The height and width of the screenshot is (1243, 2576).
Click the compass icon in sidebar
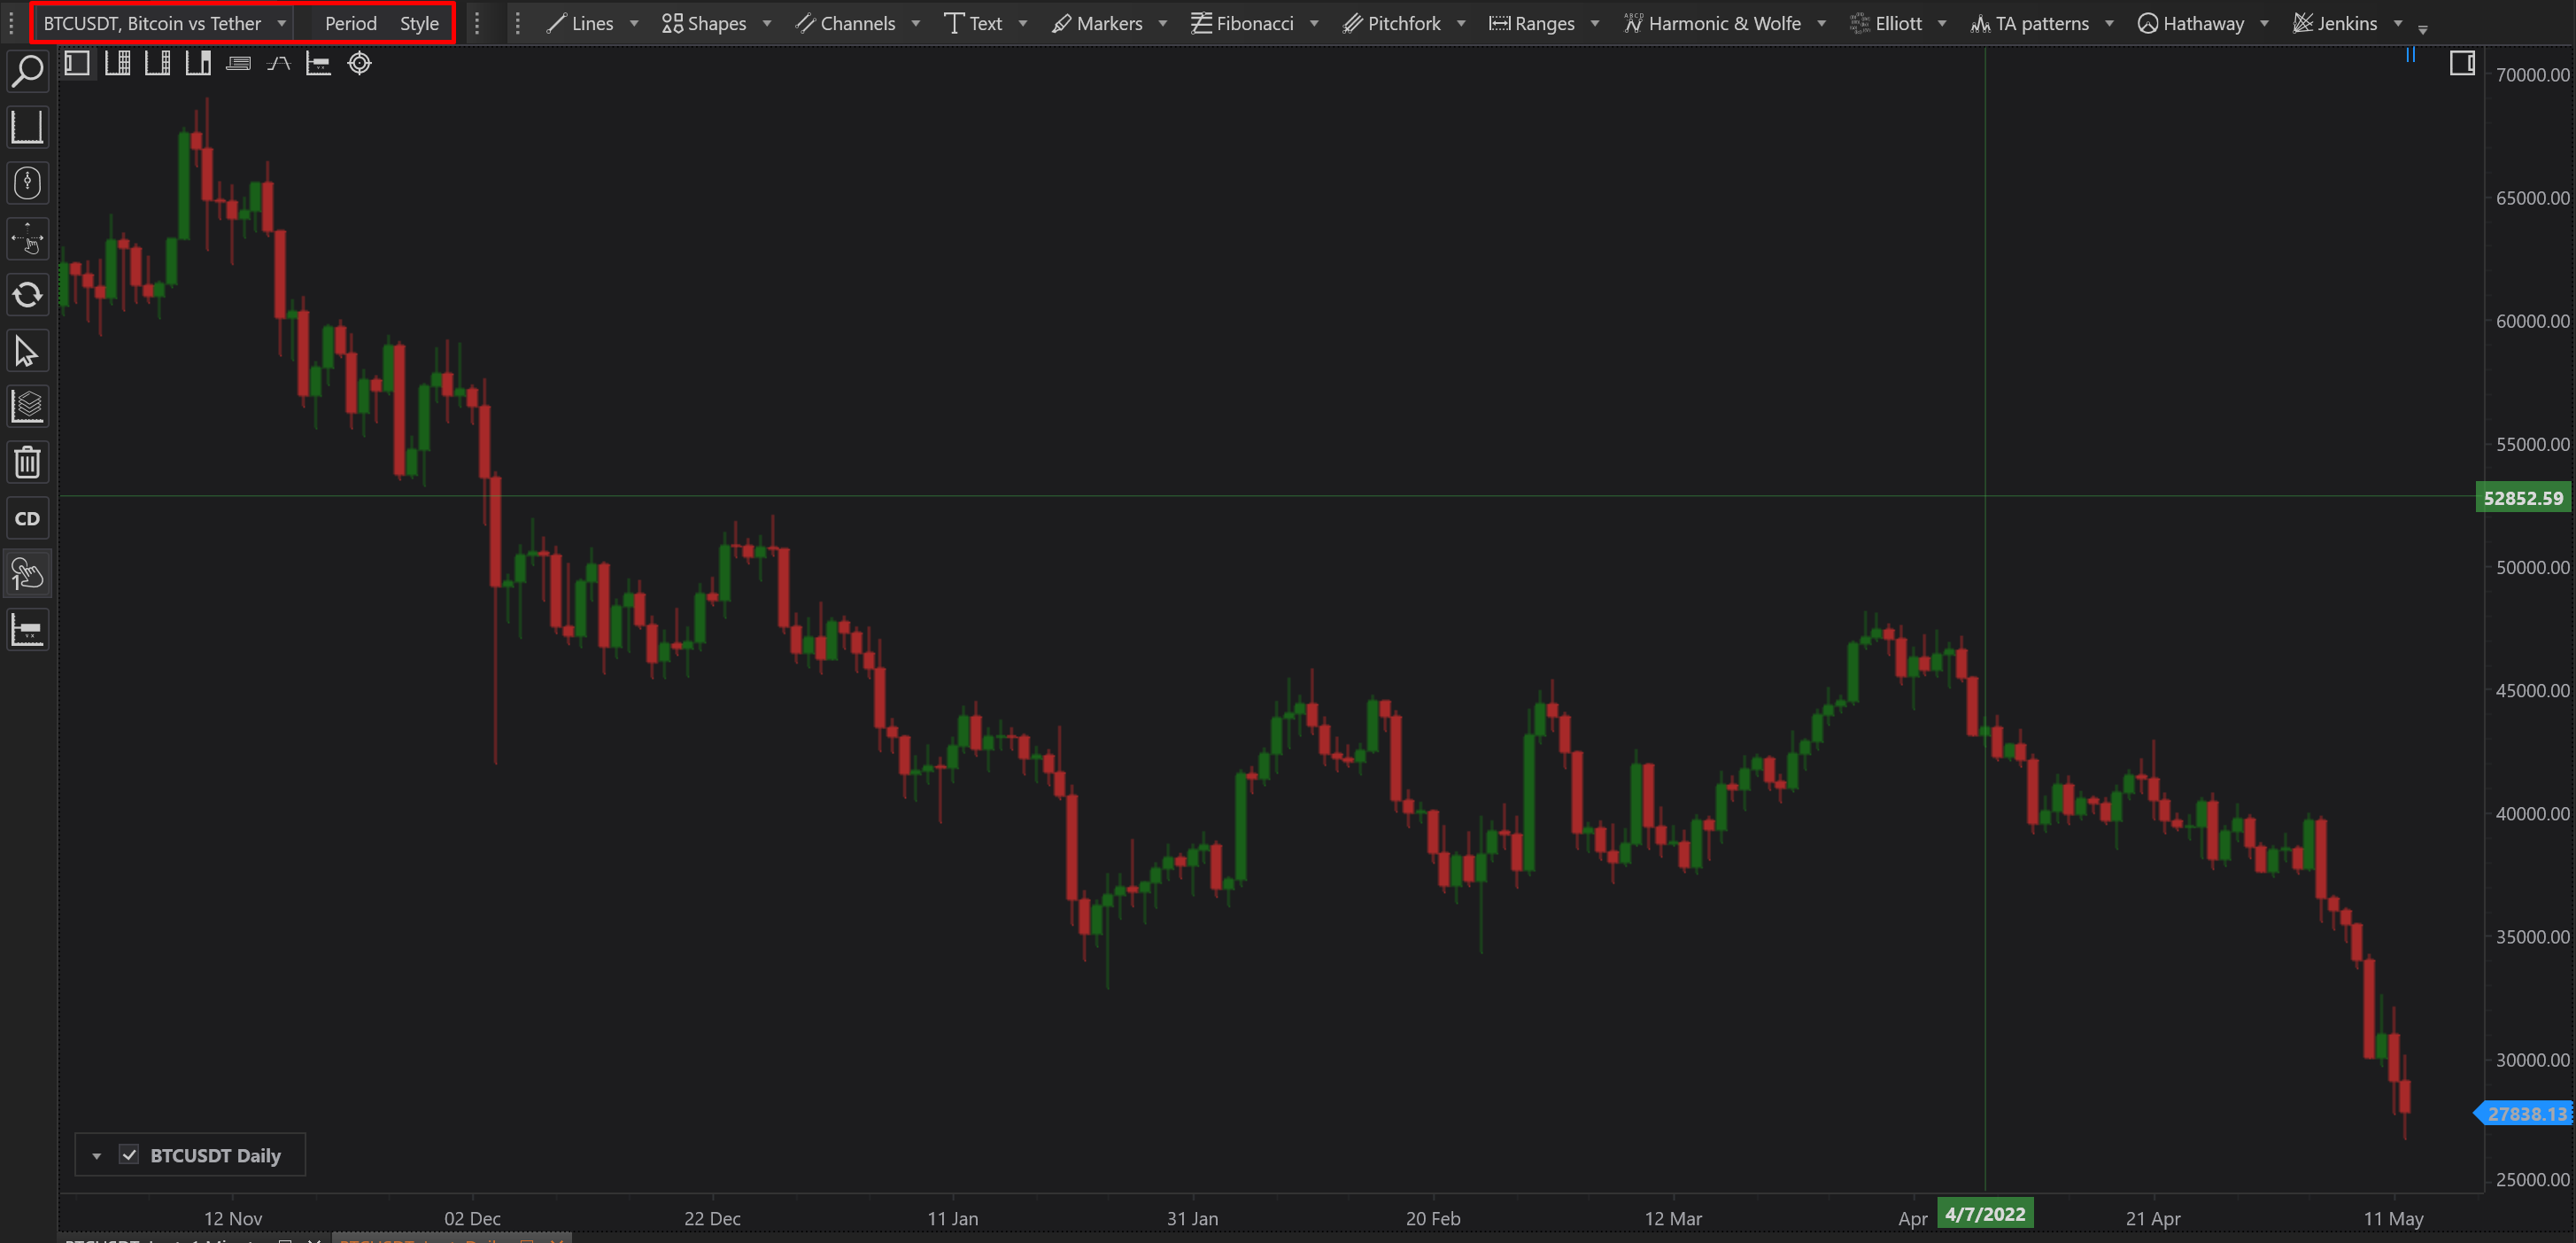tap(27, 183)
